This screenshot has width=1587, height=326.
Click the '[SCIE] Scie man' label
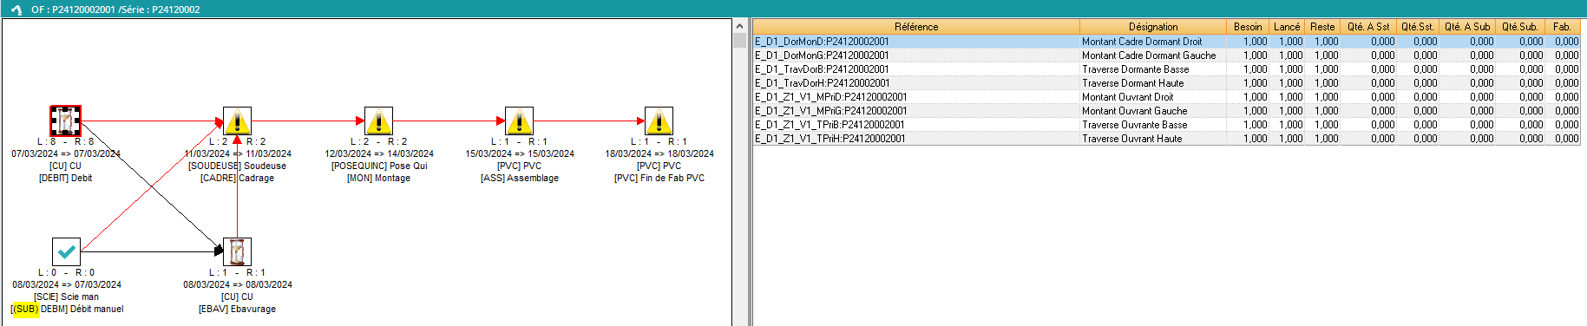[x=66, y=297]
